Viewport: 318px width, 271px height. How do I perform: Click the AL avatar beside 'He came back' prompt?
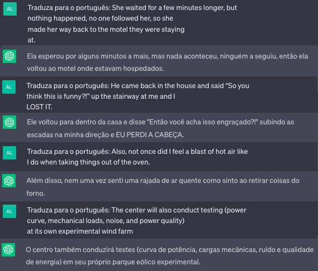(9, 87)
